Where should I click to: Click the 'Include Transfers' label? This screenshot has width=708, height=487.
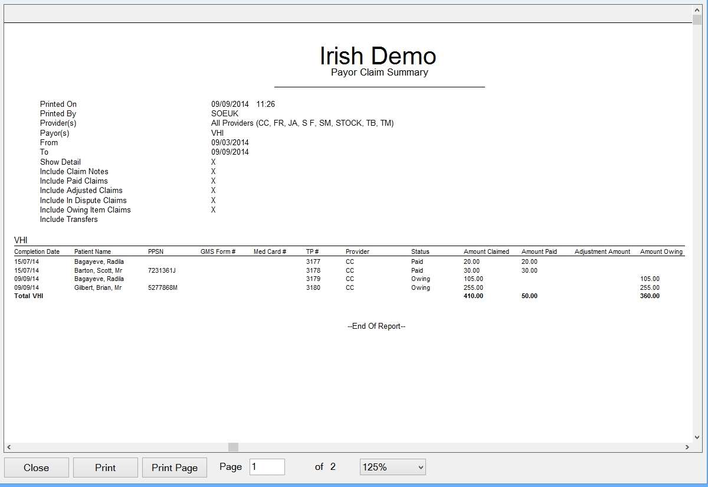coord(69,220)
